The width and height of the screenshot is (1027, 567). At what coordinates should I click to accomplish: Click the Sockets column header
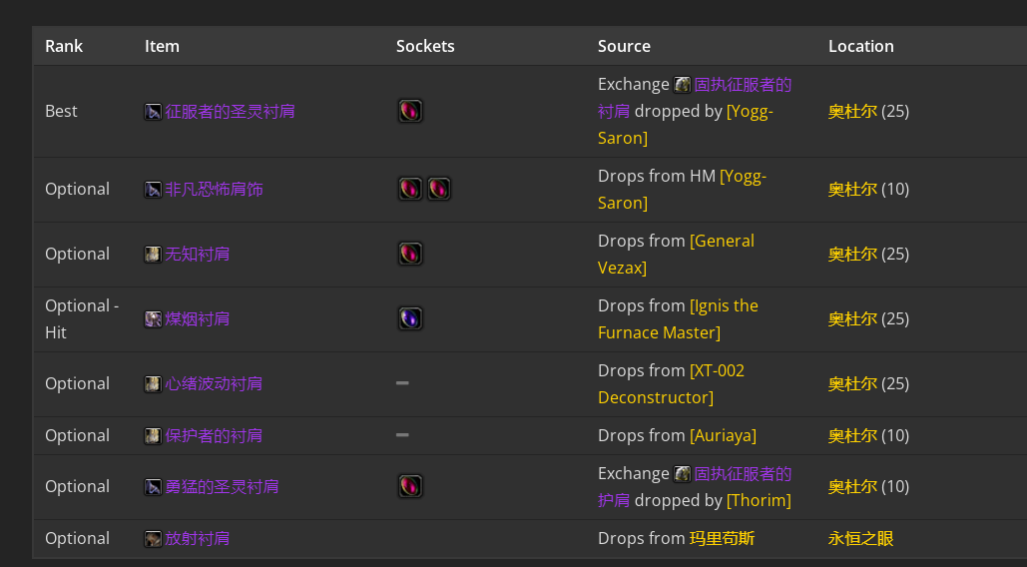pyautogui.click(x=425, y=46)
